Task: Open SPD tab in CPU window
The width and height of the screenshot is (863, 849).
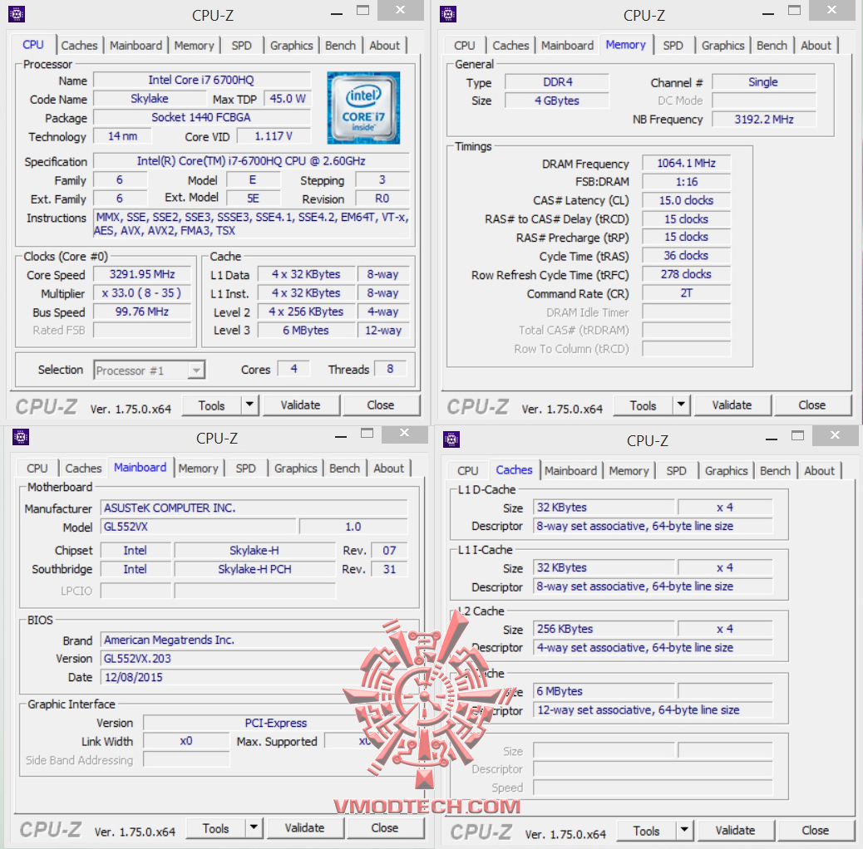Action: 242,46
